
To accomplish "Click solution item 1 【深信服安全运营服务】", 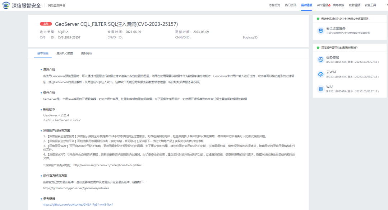I will (x=155, y=136).
